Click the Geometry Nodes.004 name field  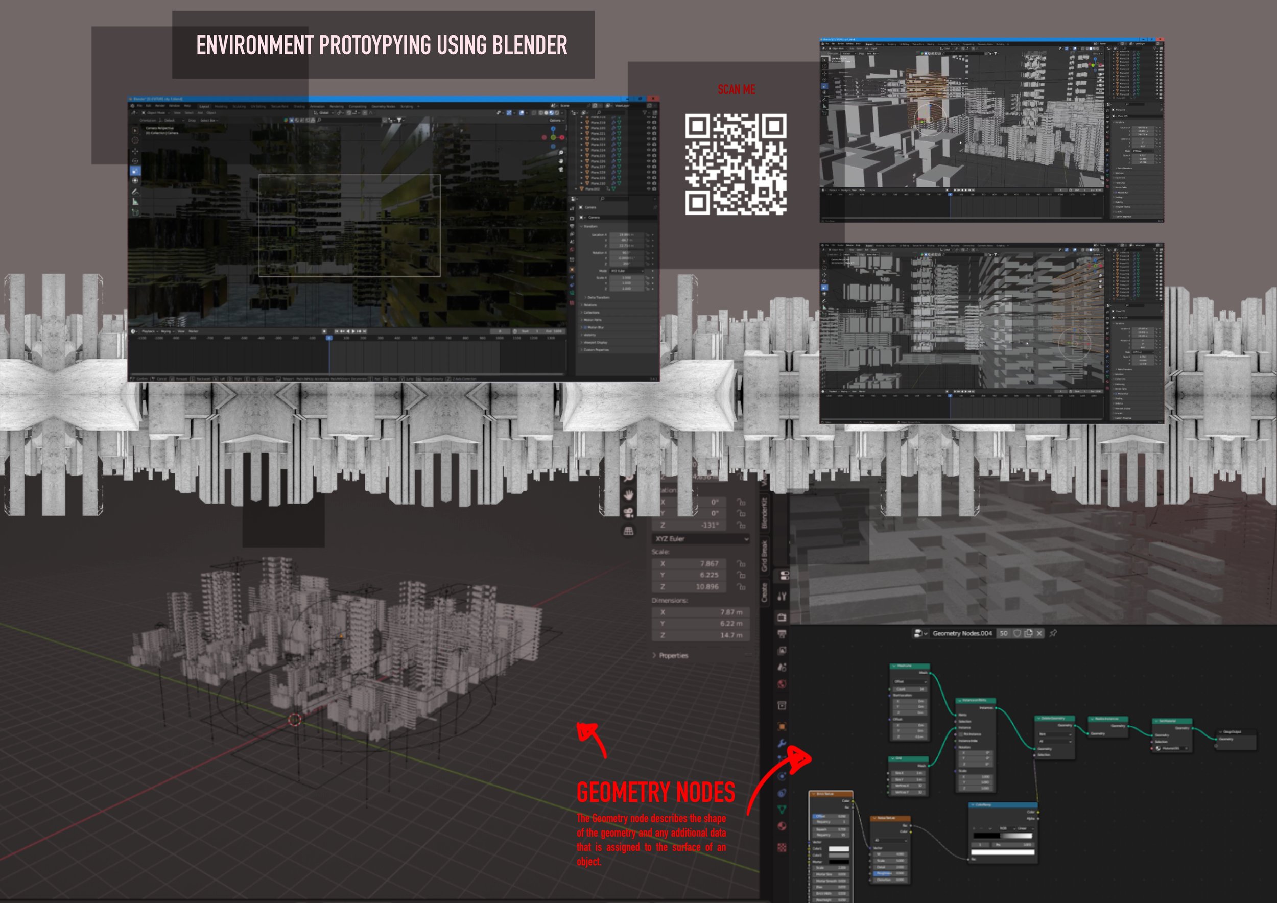click(x=962, y=633)
